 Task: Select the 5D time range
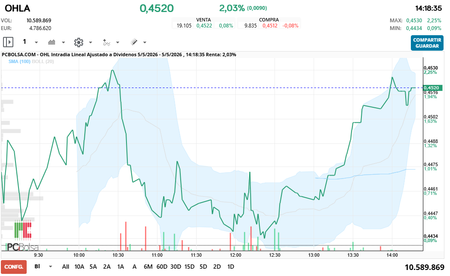203,267
